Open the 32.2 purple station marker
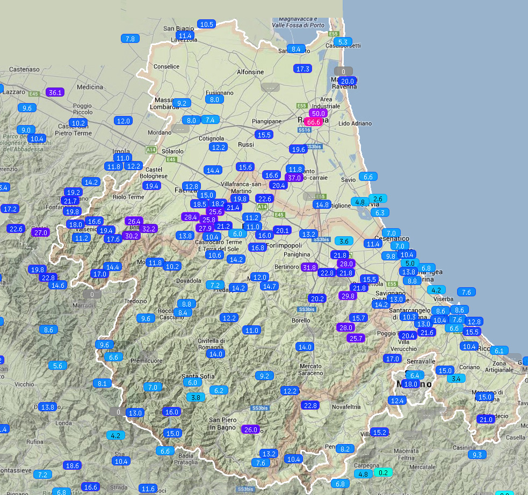Viewport: 528px width, 495px height. [149, 229]
